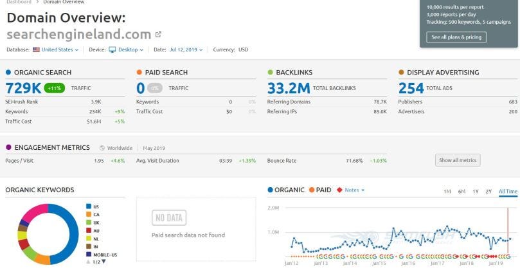Click the Worldwide globe icon
This screenshot has width=520, height=272.
click(x=102, y=148)
